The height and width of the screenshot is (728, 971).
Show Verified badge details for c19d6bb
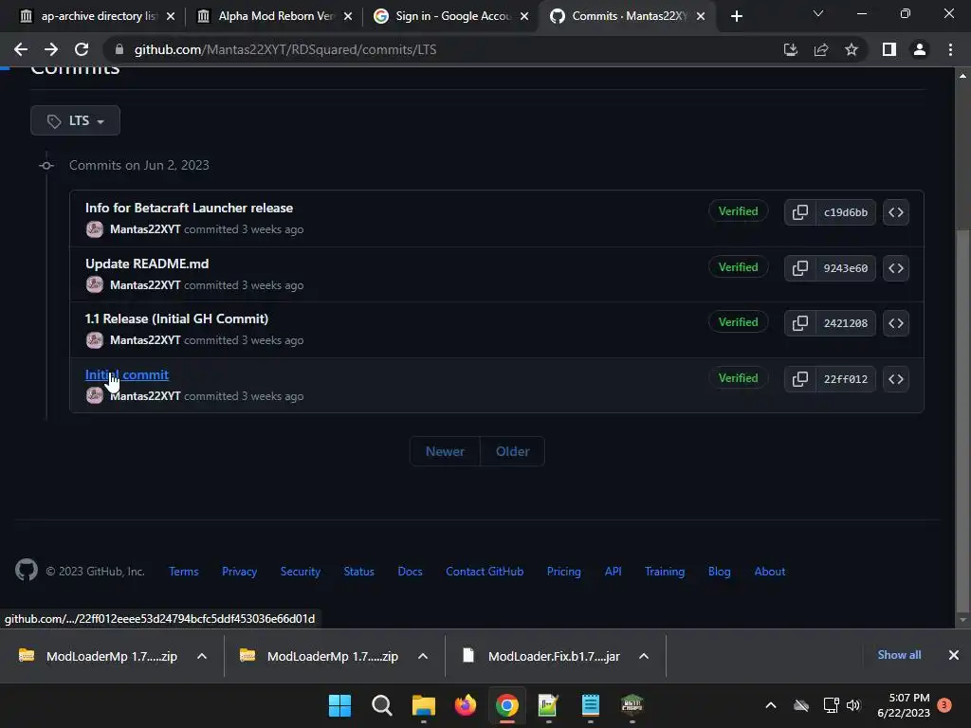(738, 211)
